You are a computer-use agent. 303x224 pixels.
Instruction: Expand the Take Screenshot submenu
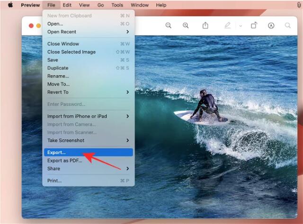point(88,140)
